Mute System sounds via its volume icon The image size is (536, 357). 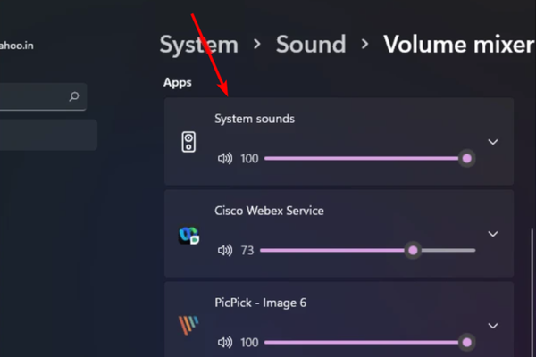[225, 159]
